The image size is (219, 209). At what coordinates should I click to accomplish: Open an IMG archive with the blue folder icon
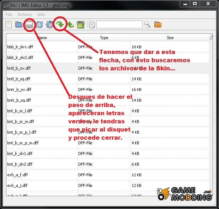tap(19, 25)
